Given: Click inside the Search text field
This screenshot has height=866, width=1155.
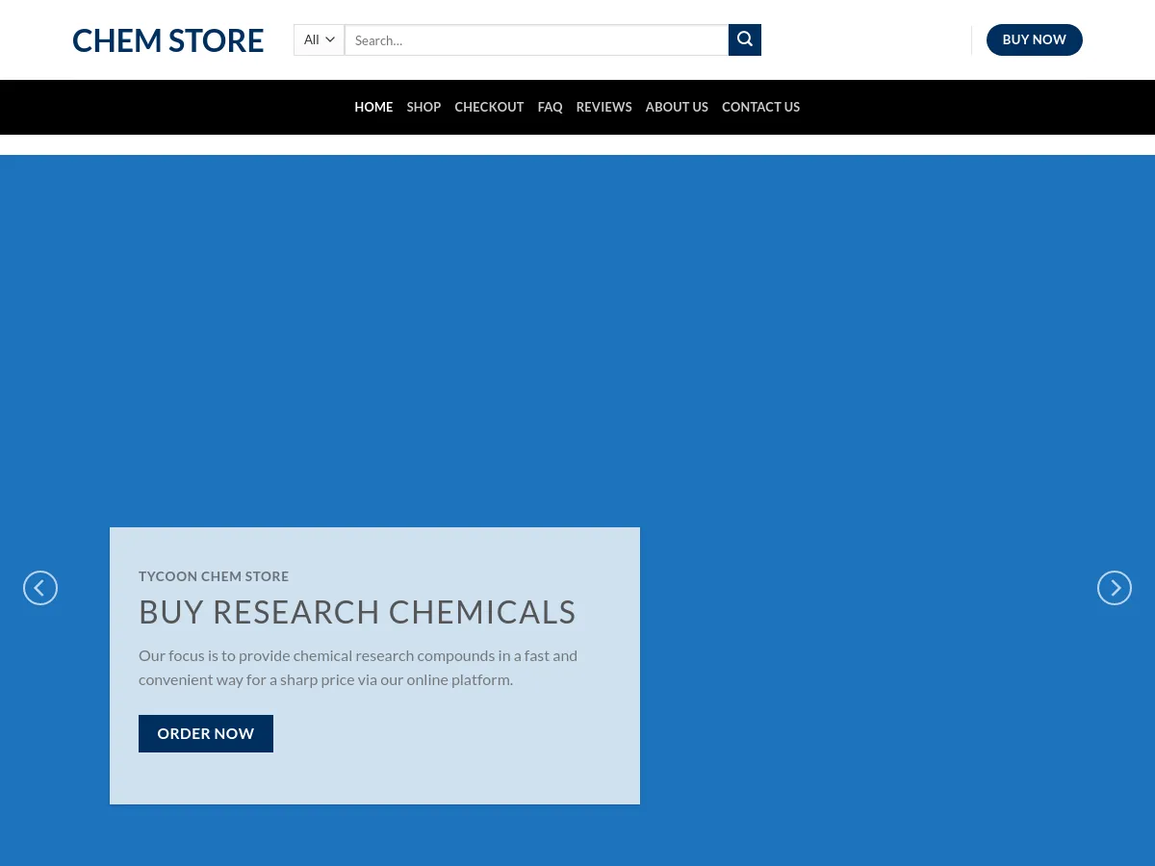Looking at the screenshot, I should coord(536,39).
